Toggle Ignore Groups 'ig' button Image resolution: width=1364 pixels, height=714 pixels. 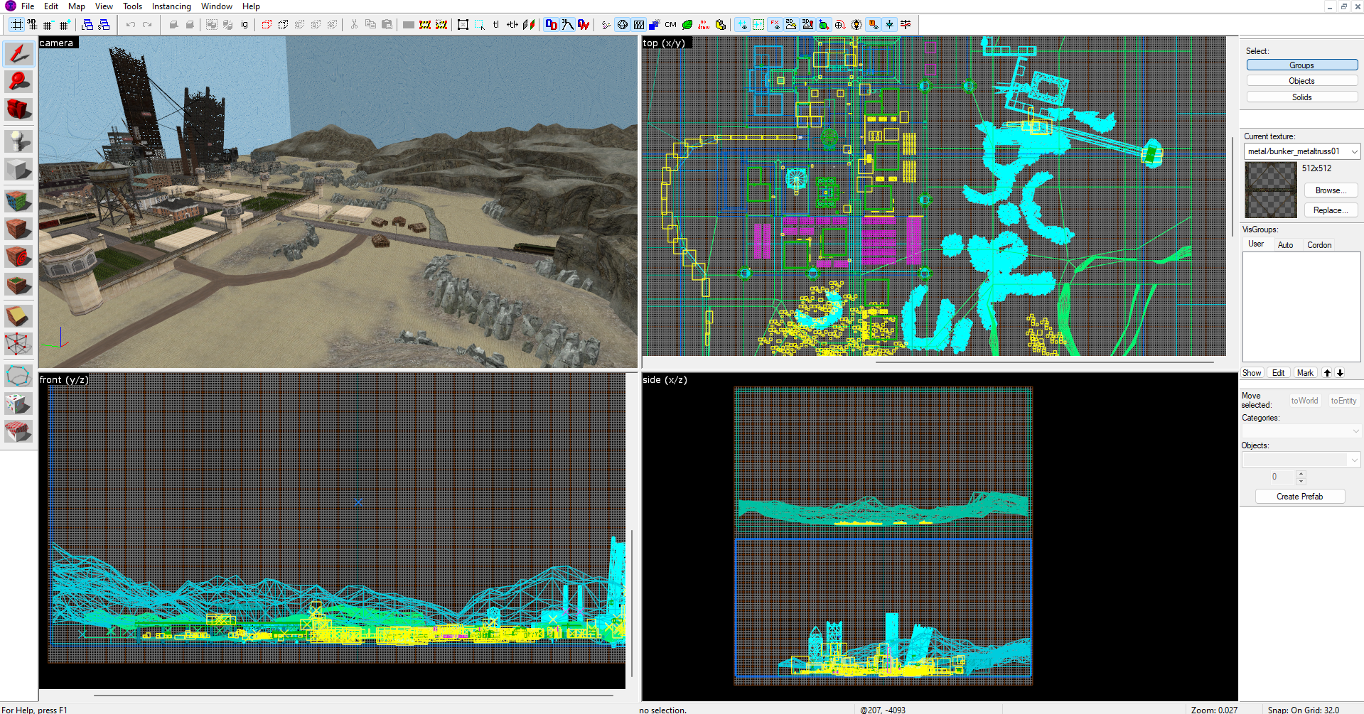tap(245, 25)
